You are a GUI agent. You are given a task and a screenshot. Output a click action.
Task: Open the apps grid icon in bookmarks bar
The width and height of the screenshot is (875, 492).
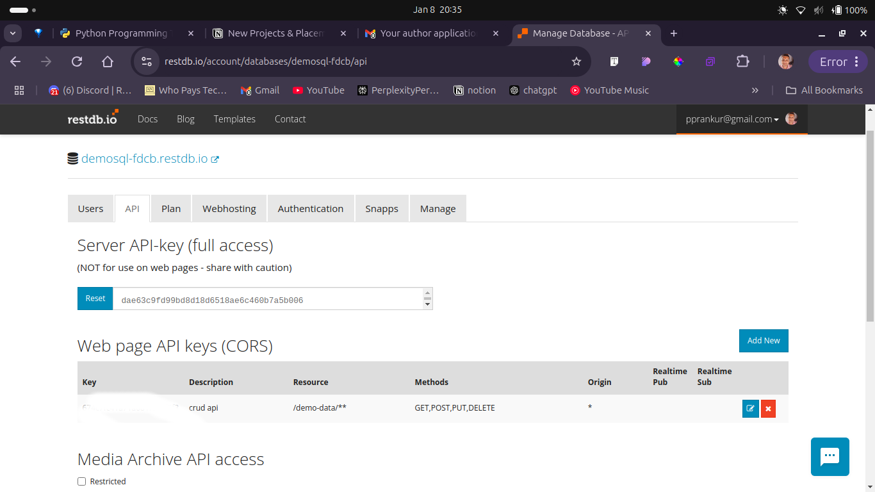point(19,90)
